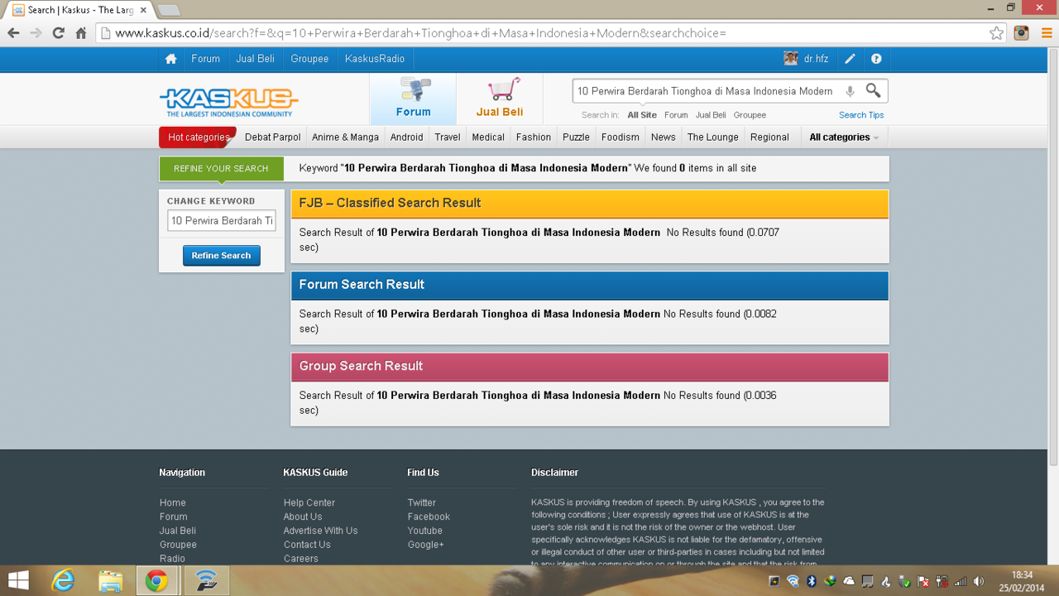
Task: Reload the page with the refresh icon
Action: coord(58,33)
